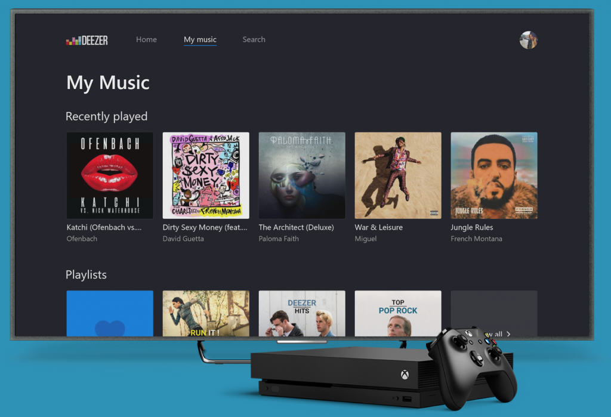
Task: Open the user profile avatar
Action: (x=529, y=40)
